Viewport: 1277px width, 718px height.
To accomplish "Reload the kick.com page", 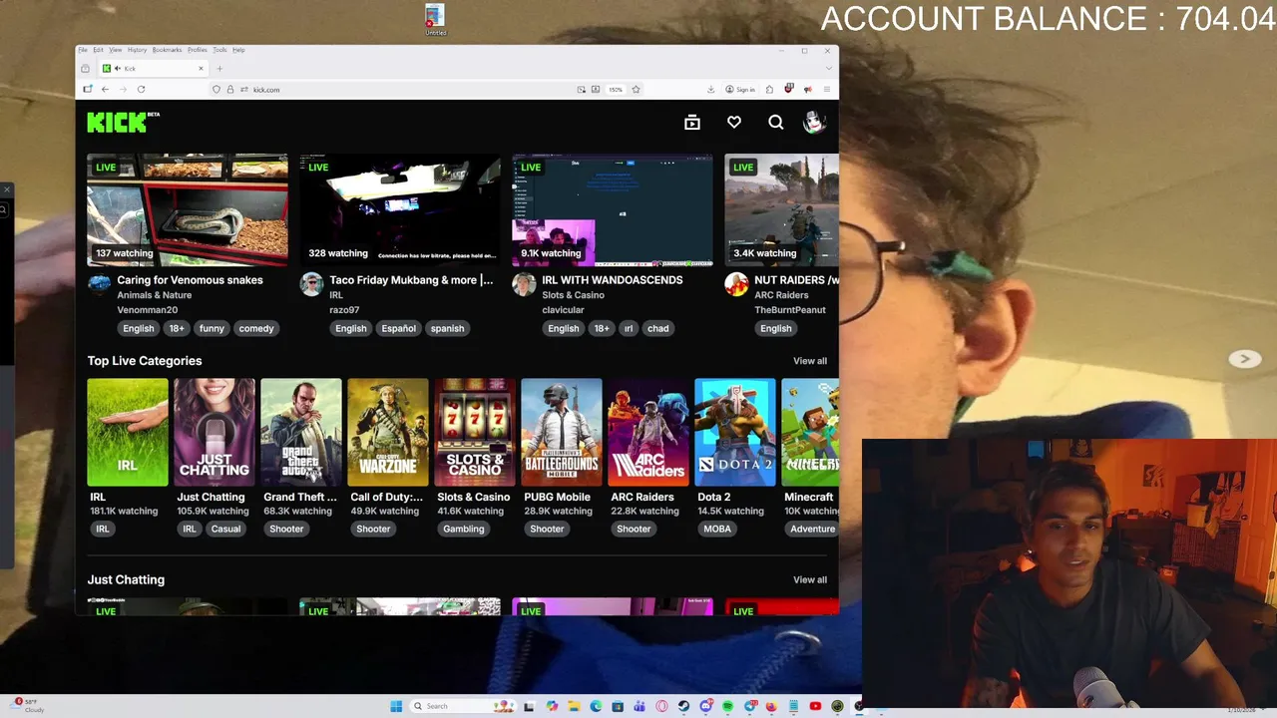I will 141,90.
